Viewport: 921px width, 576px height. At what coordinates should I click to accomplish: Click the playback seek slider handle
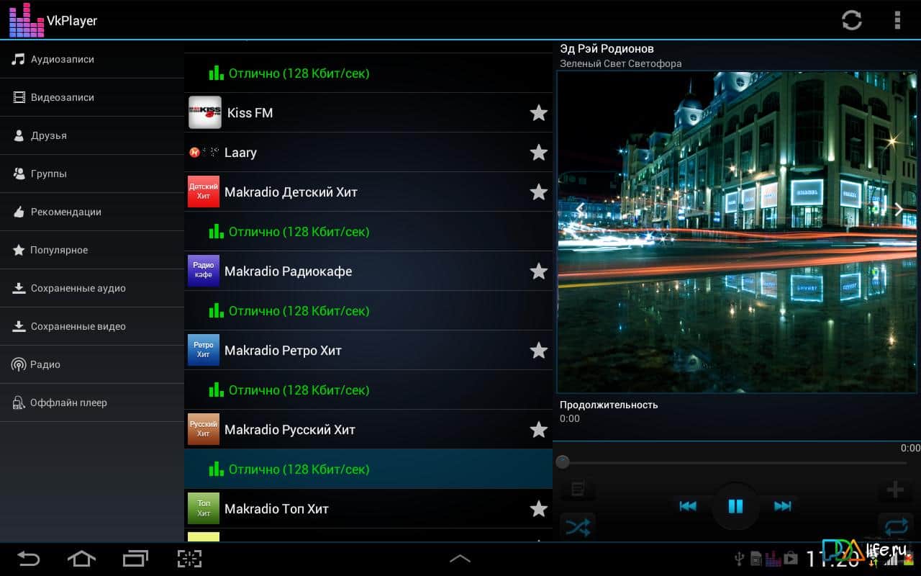click(563, 462)
